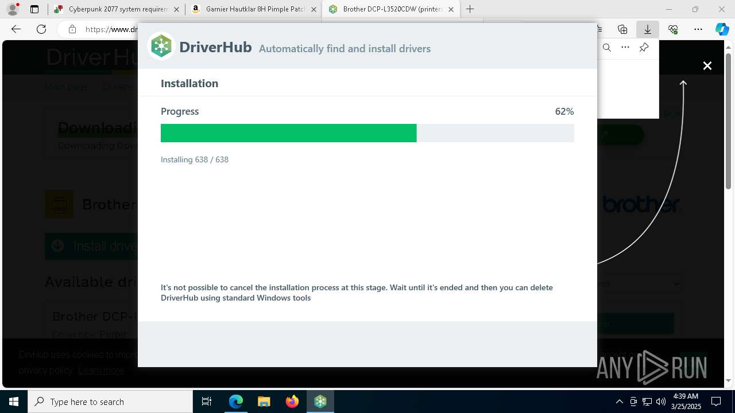Switch to the Garnier Hautklar 8H Pimple Patch tab
The image size is (735, 413).
[x=254, y=9]
